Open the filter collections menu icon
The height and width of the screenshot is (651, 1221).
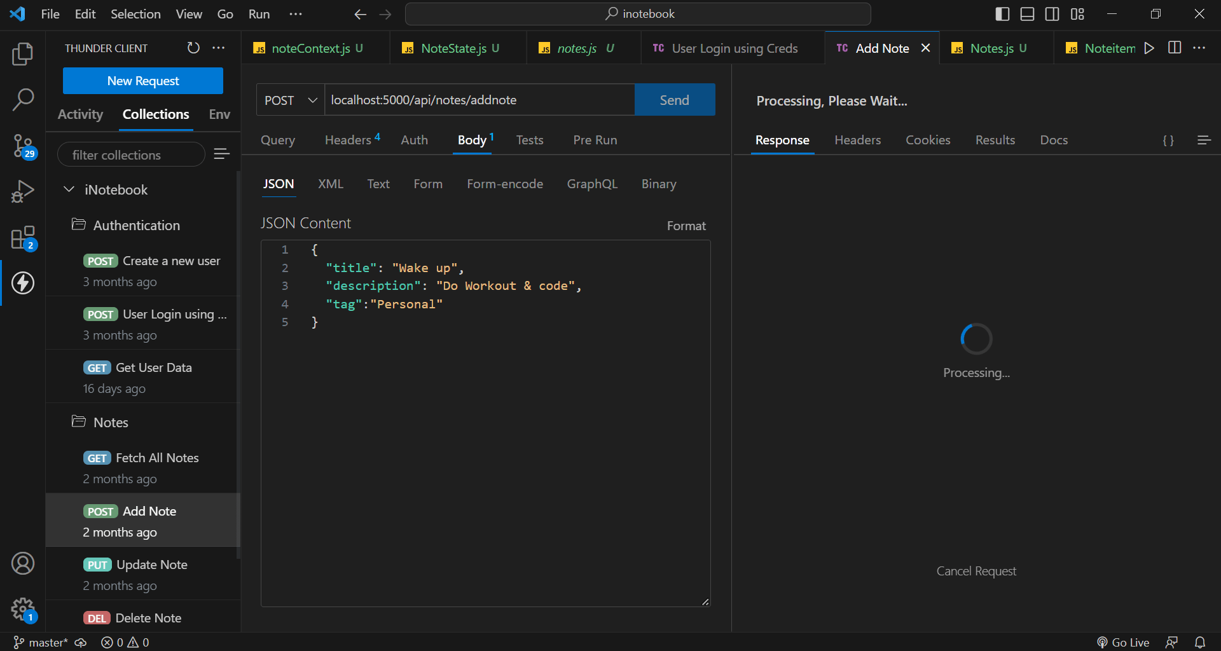(221, 154)
